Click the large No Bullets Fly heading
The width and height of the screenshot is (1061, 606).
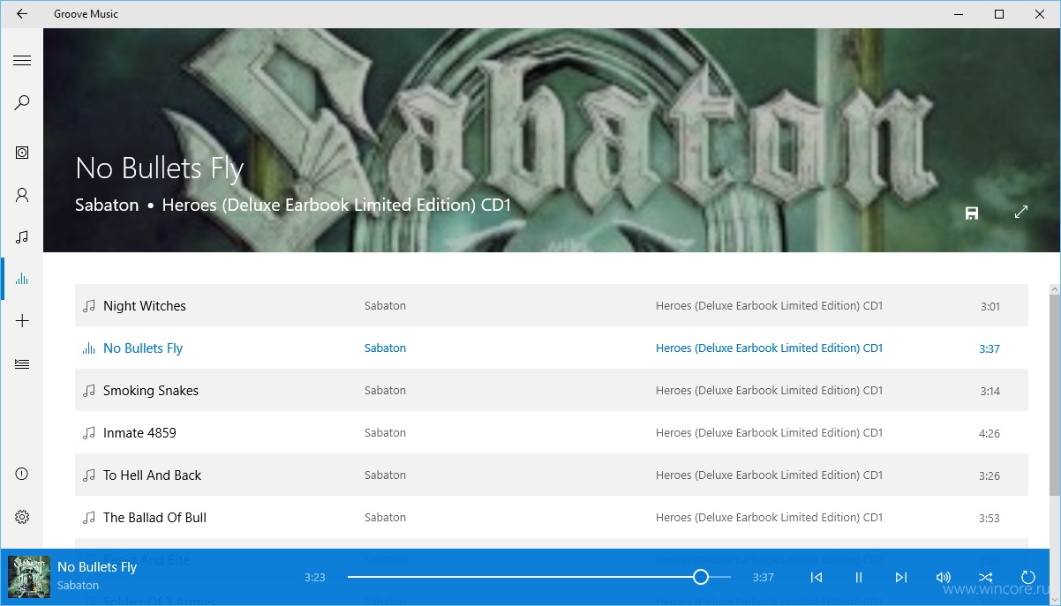click(159, 168)
